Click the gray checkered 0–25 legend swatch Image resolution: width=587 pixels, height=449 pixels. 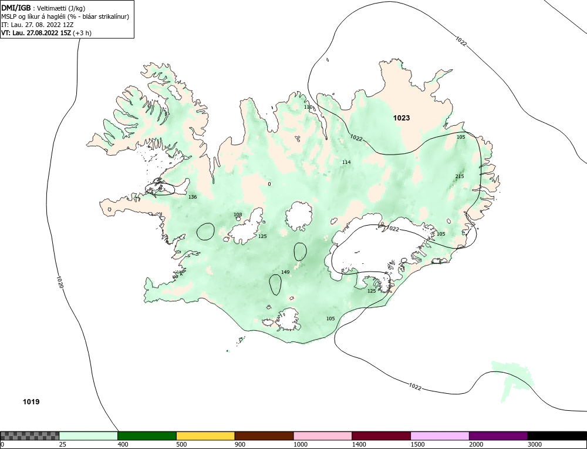tap(29, 435)
